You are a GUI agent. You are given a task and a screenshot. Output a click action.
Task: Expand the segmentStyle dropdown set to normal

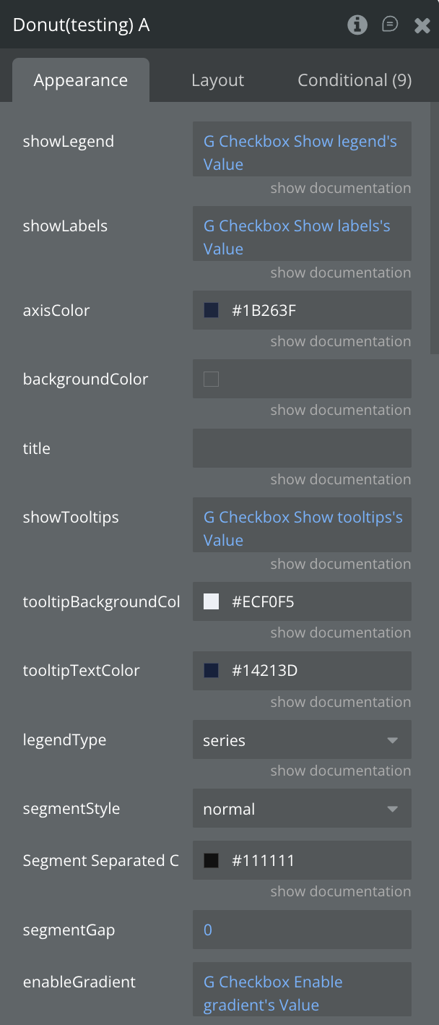coord(302,809)
